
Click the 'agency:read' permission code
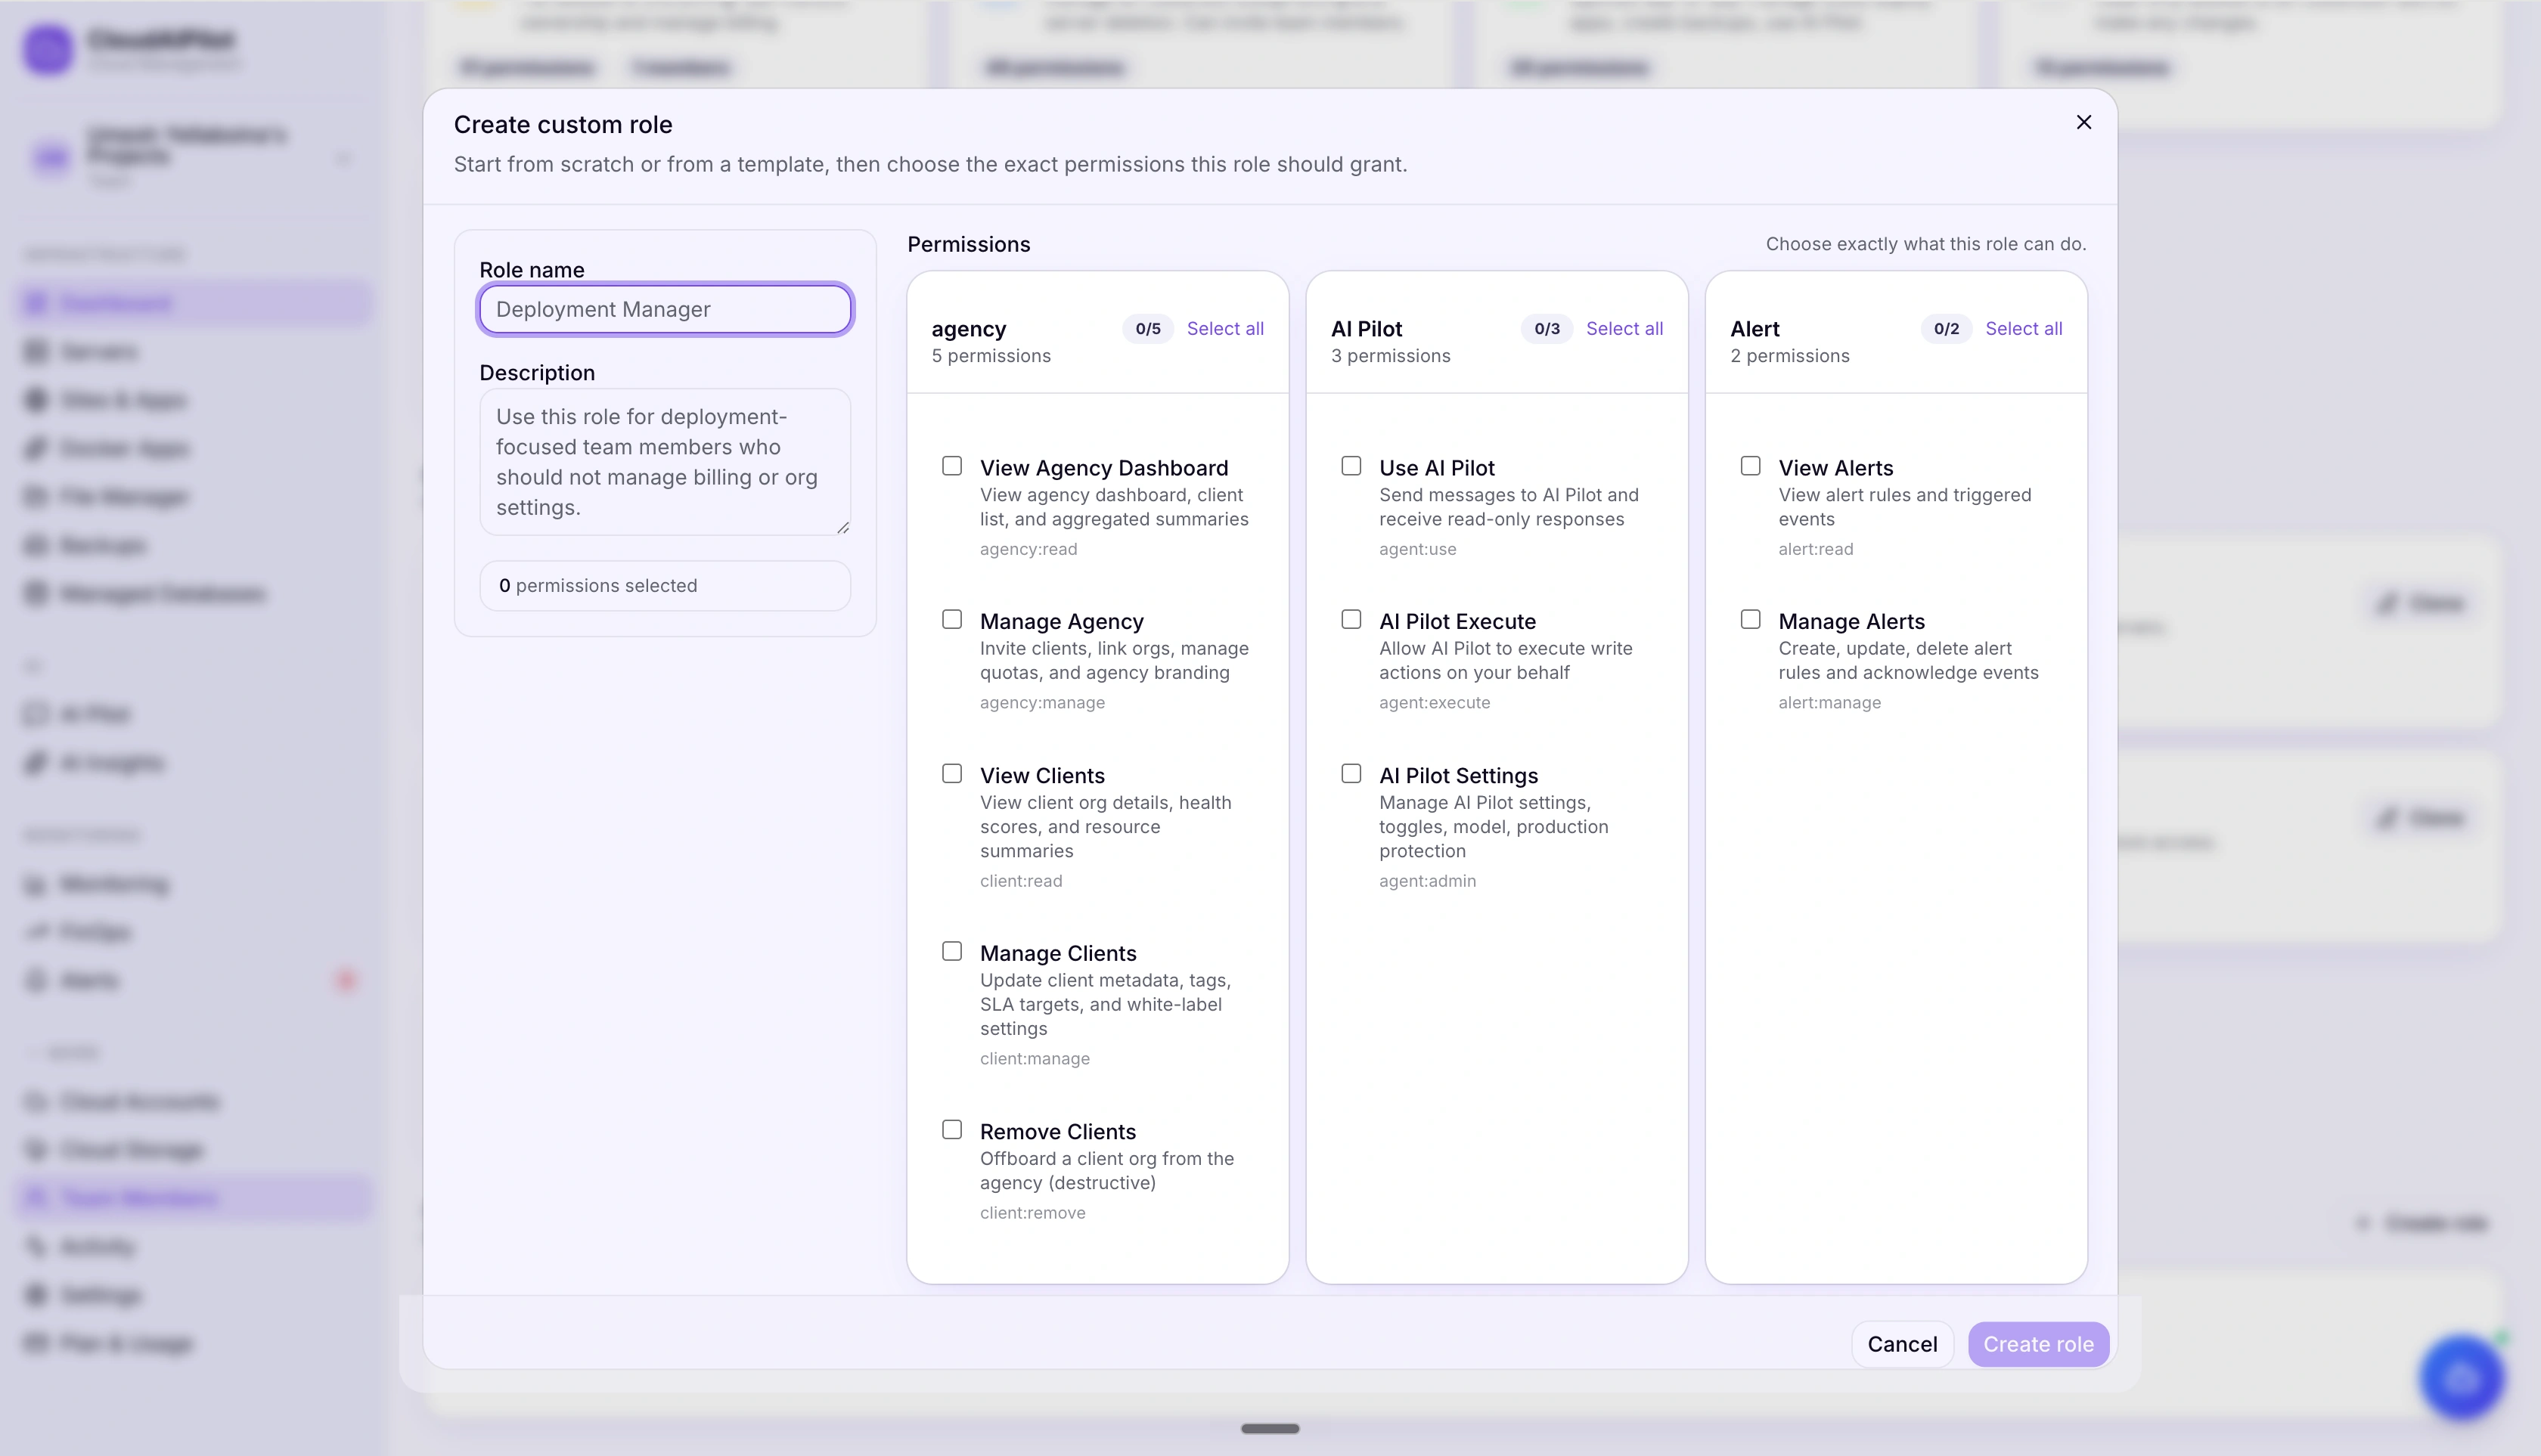tap(1028, 550)
